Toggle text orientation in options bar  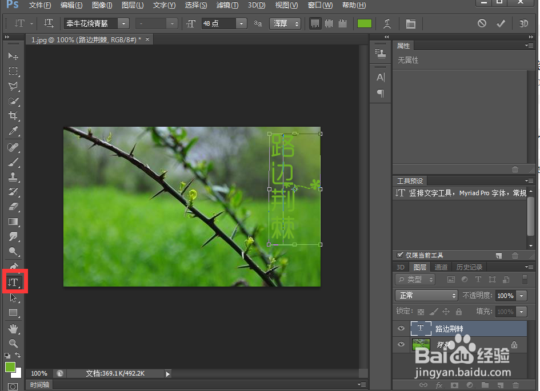49,23
